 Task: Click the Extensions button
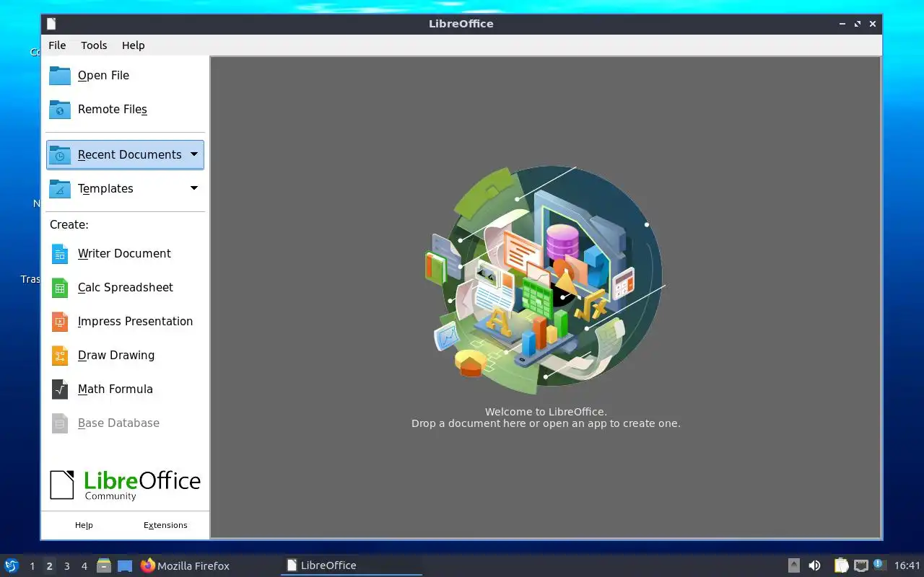(165, 525)
